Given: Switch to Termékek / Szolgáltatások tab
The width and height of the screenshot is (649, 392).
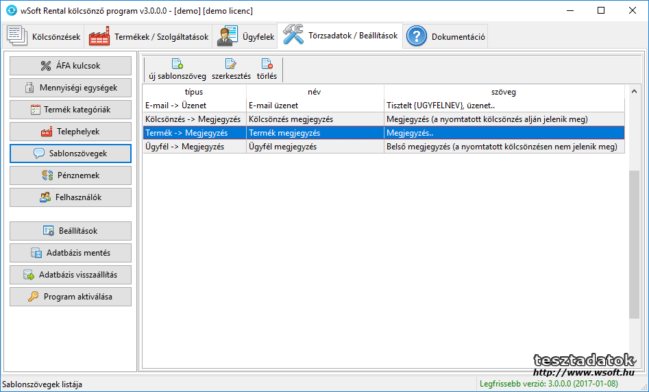Looking at the screenshot, I should (149, 36).
